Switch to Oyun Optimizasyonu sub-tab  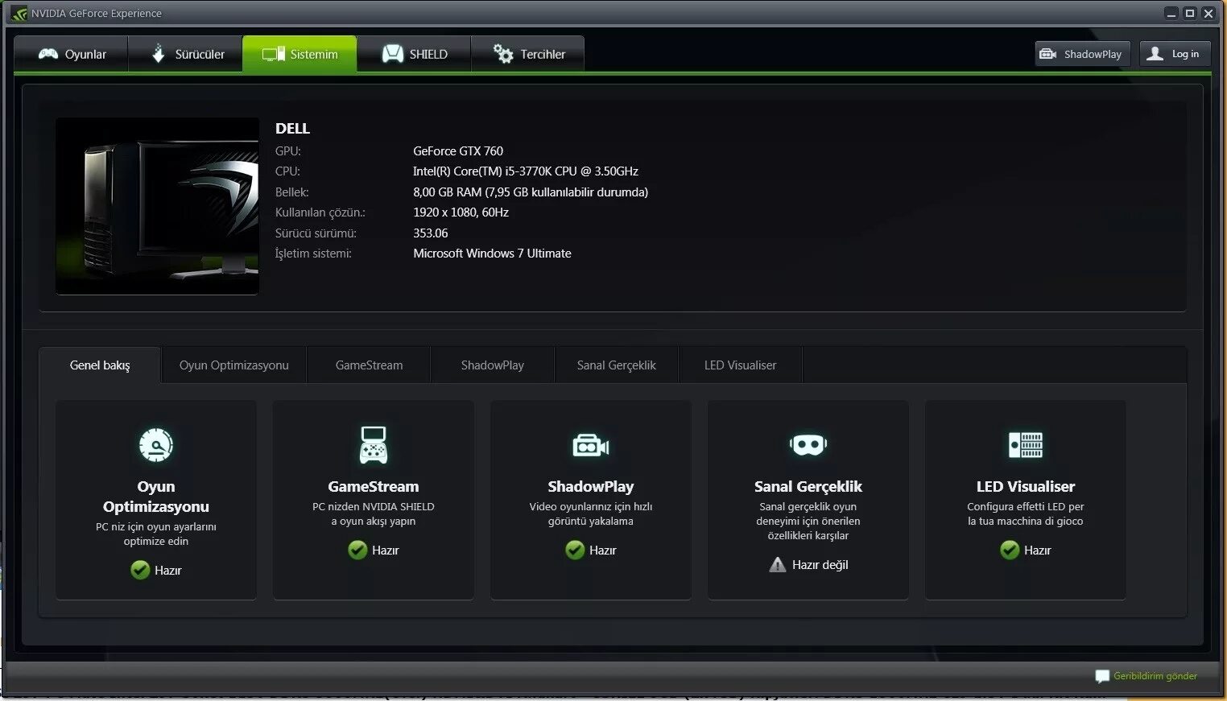(233, 365)
